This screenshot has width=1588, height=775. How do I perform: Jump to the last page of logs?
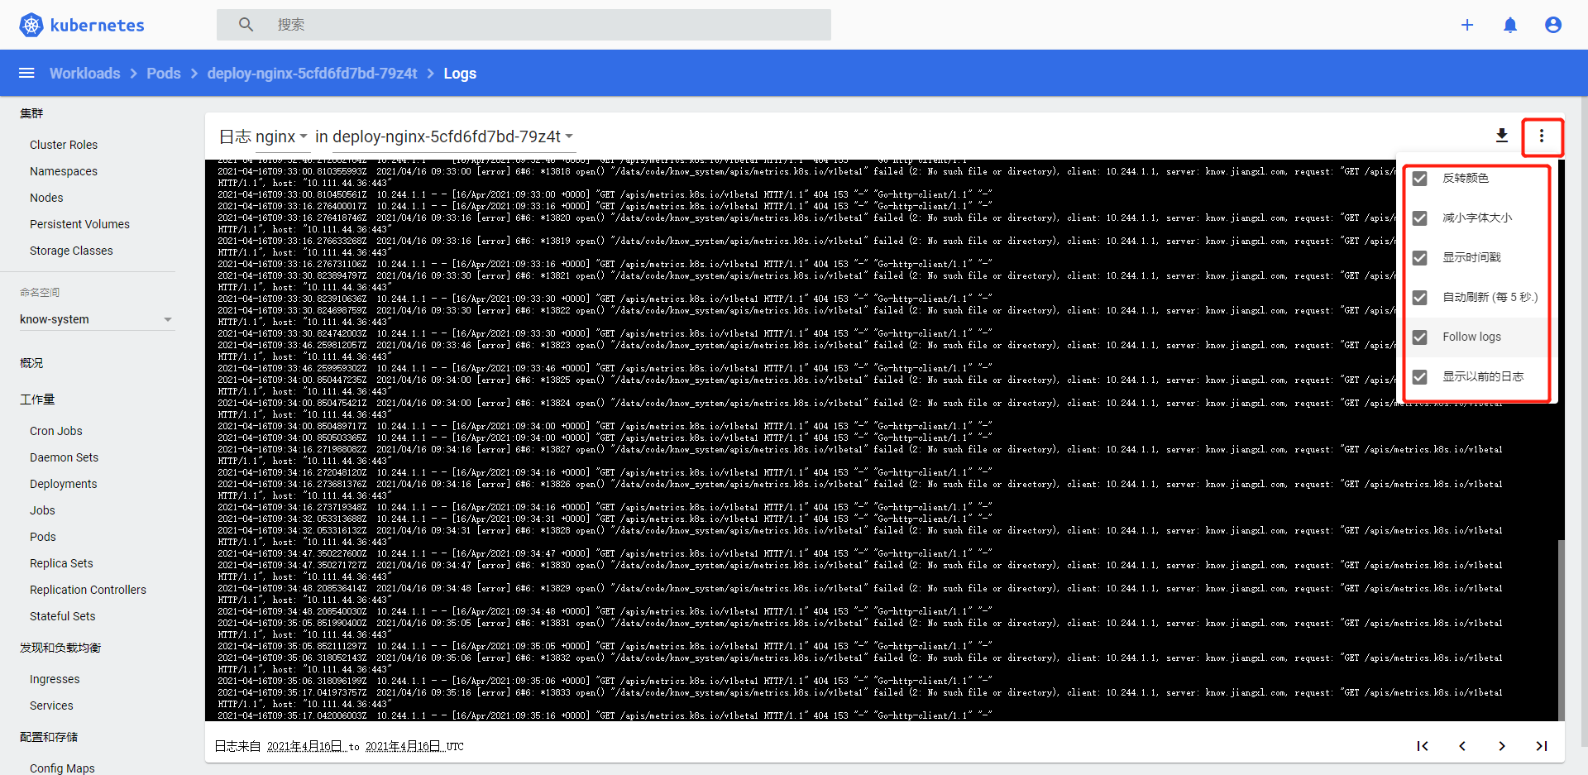[x=1542, y=745]
